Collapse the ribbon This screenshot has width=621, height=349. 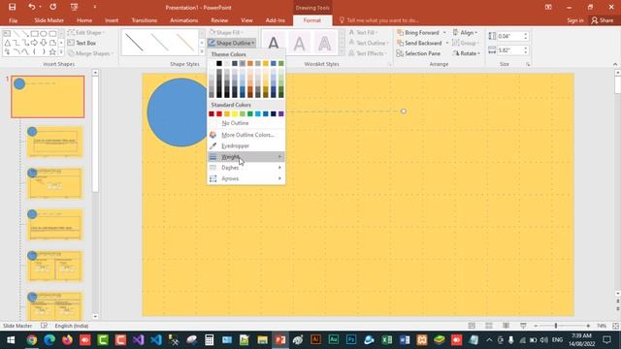click(x=614, y=64)
